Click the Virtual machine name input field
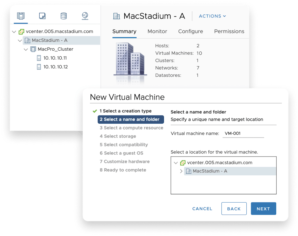Viewport: 298px width, 236px height. 243,133
